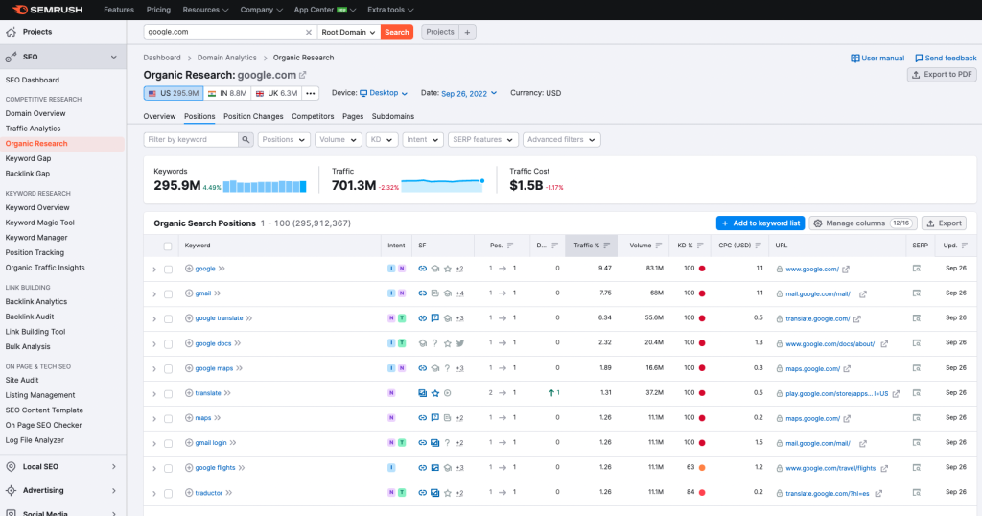Viewport: 982px width, 516px height.
Task: Select all keywords header checkbox
Action: point(168,246)
